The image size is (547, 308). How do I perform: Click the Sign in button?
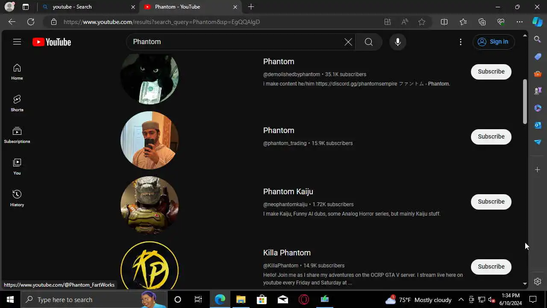click(494, 41)
